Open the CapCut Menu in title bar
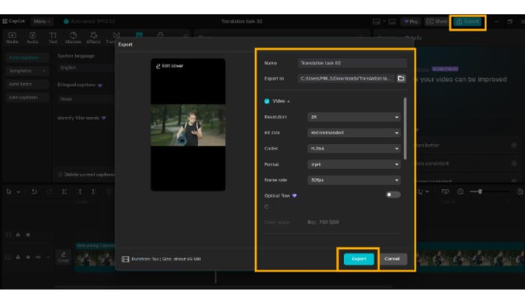This screenshot has height=300, width=525. pos(43,22)
